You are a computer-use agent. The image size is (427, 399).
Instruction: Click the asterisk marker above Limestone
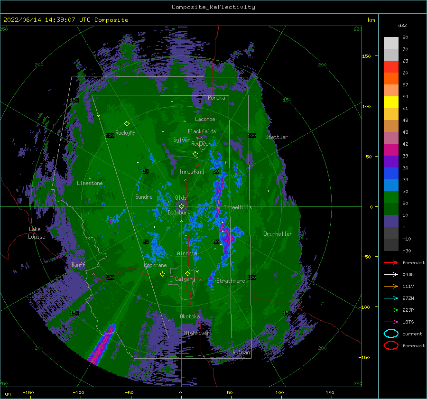click(x=90, y=179)
